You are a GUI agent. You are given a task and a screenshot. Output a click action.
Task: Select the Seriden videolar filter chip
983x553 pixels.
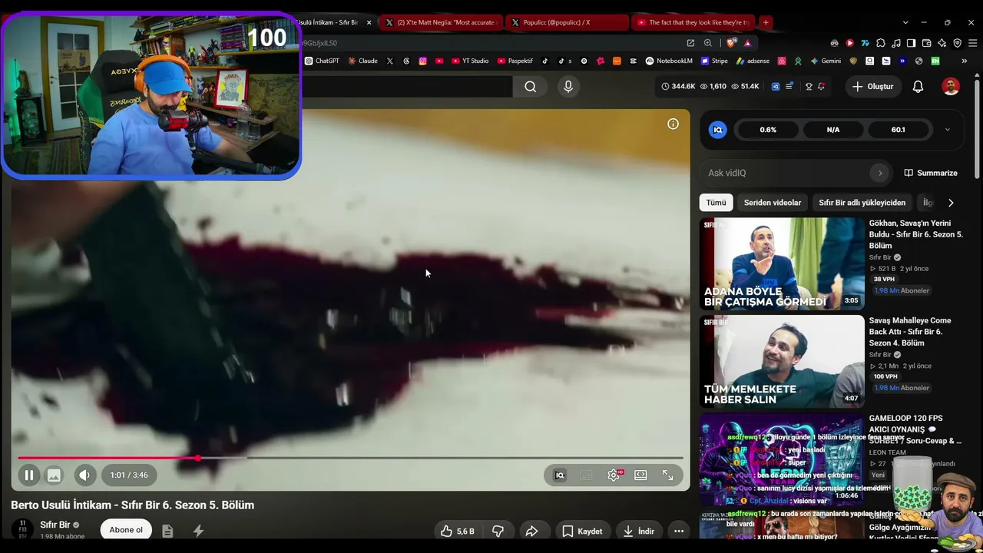773,203
